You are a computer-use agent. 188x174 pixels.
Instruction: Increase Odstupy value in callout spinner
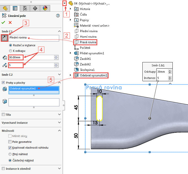coord(170,71)
